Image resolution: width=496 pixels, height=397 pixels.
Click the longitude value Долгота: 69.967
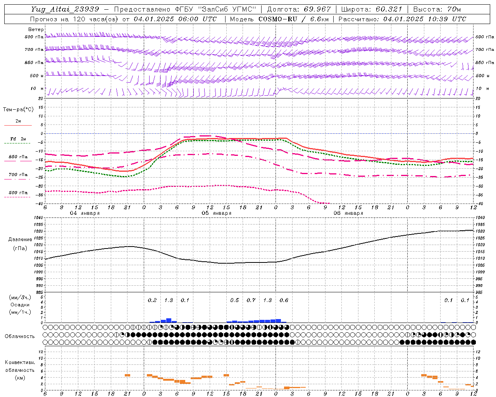pyautogui.click(x=299, y=9)
